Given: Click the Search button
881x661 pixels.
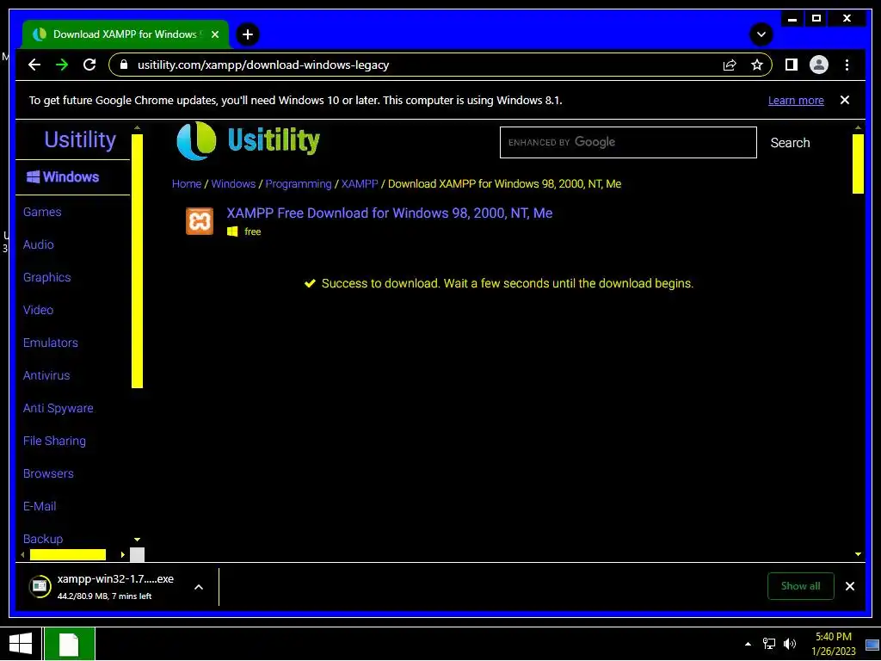Looking at the screenshot, I should (x=790, y=143).
